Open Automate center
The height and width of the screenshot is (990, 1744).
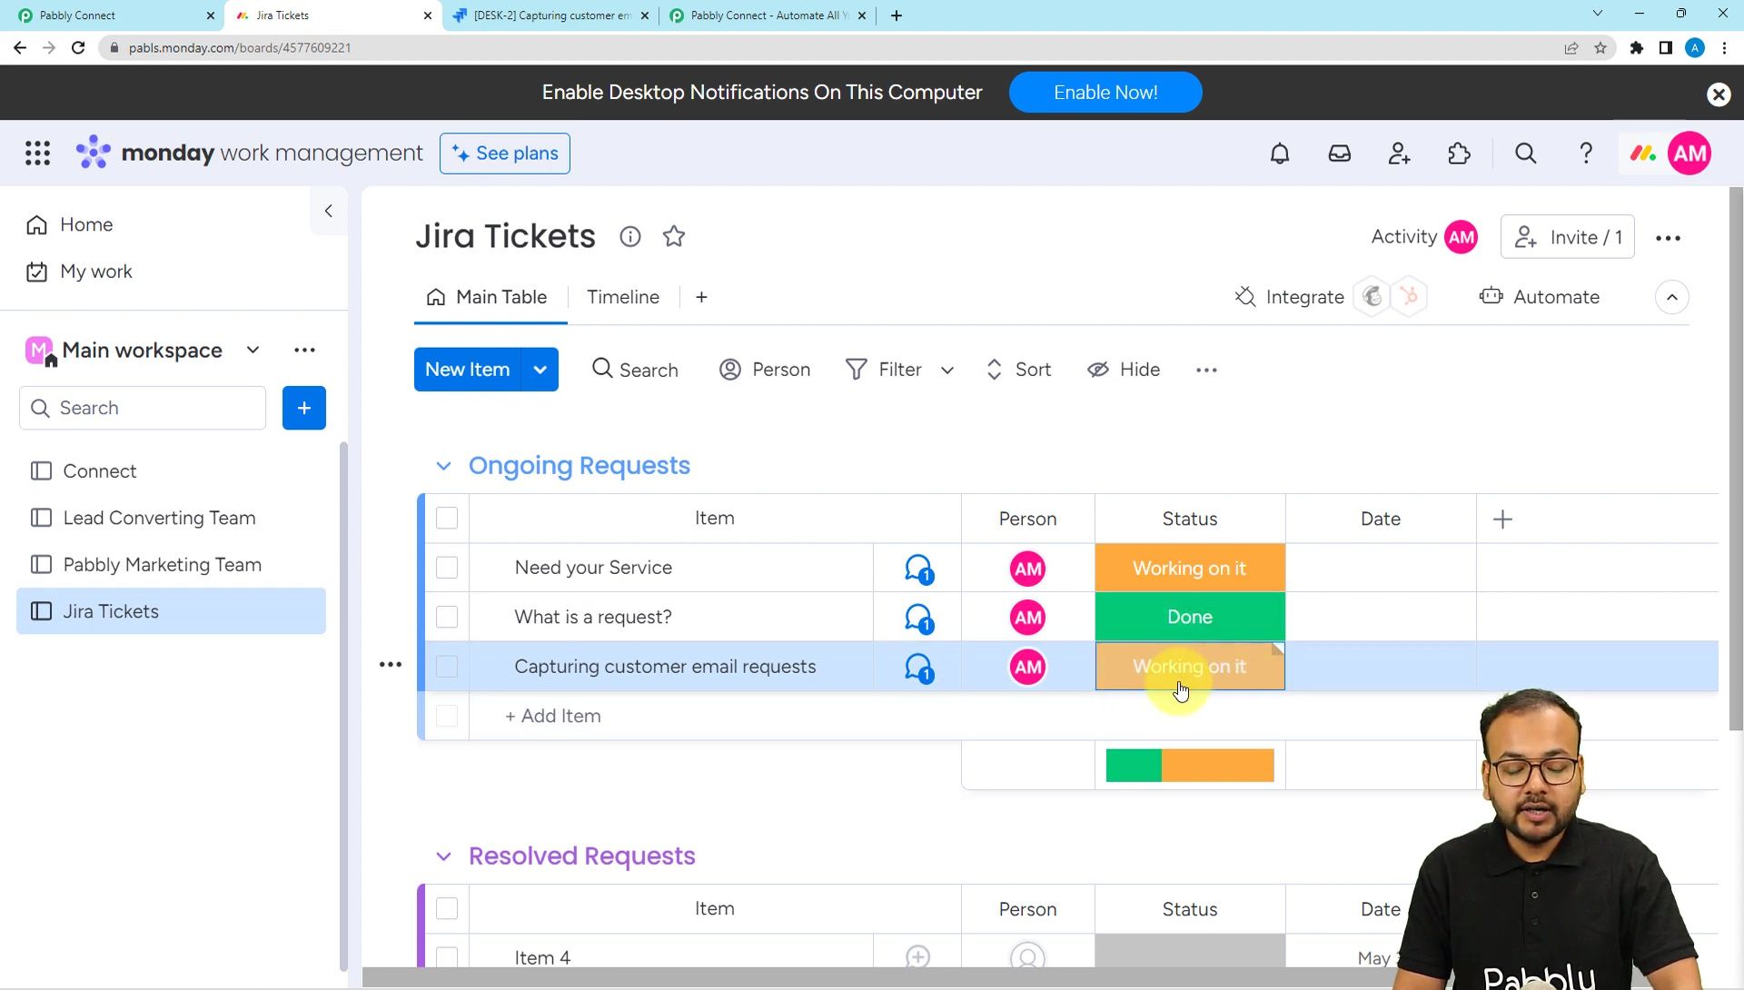pyautogui.click(x=1540, y=297)
